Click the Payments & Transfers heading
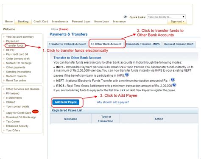 pyautogui.click(x=69, y=34)
